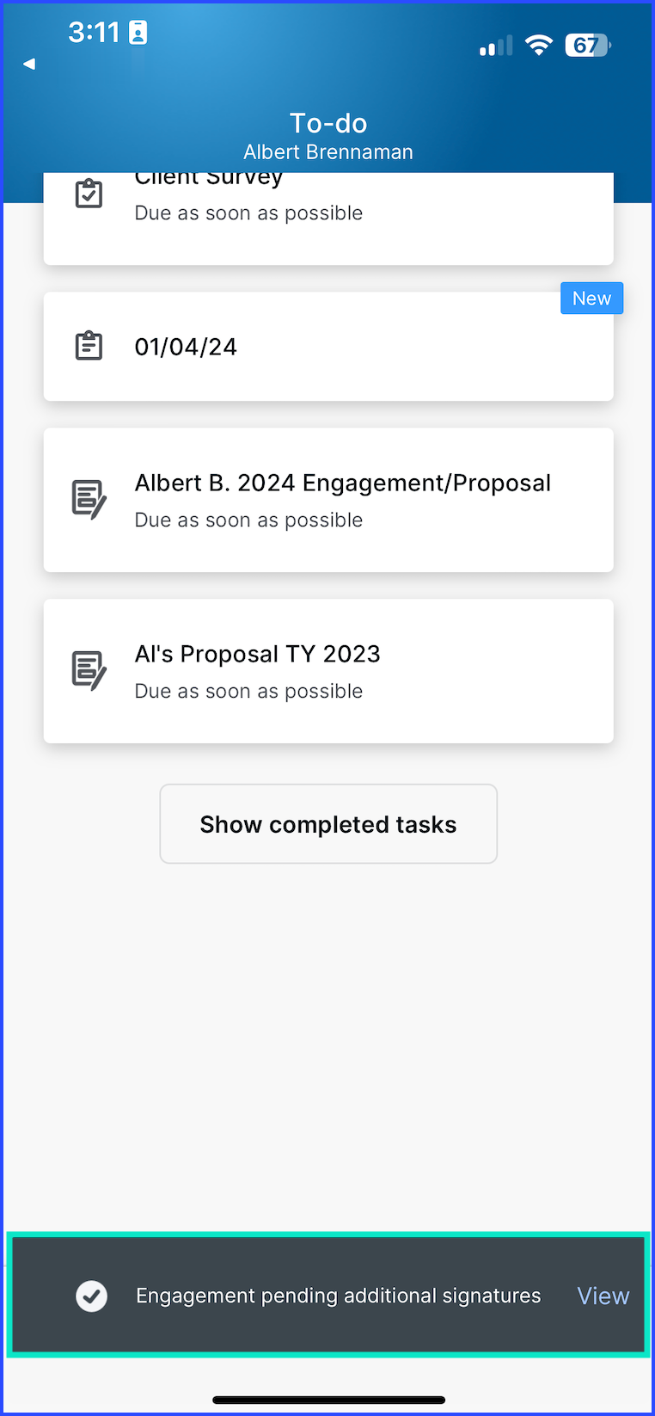Viewport: 655px width, 1416px height.
Task: Open the 01/04/24 task
Action: click(x=328, y=347)
